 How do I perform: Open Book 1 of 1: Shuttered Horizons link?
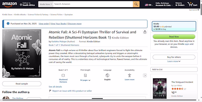coord(64,45)
